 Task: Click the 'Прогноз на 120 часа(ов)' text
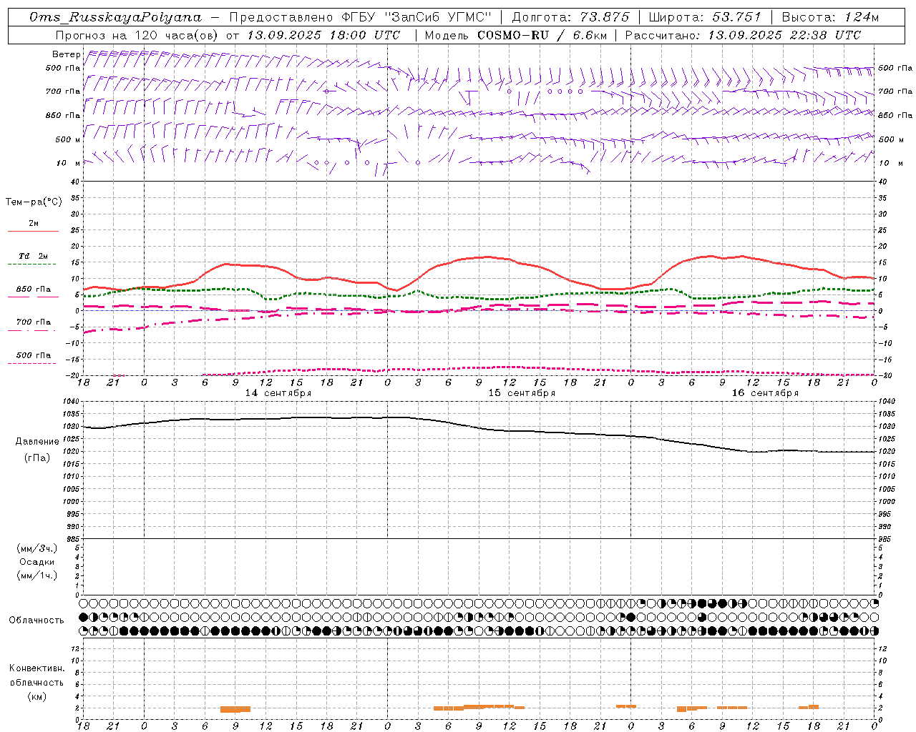(137, 35)
